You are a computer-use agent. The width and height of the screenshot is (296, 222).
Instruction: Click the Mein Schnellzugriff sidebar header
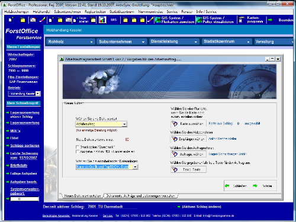click(x=23, y=103)
